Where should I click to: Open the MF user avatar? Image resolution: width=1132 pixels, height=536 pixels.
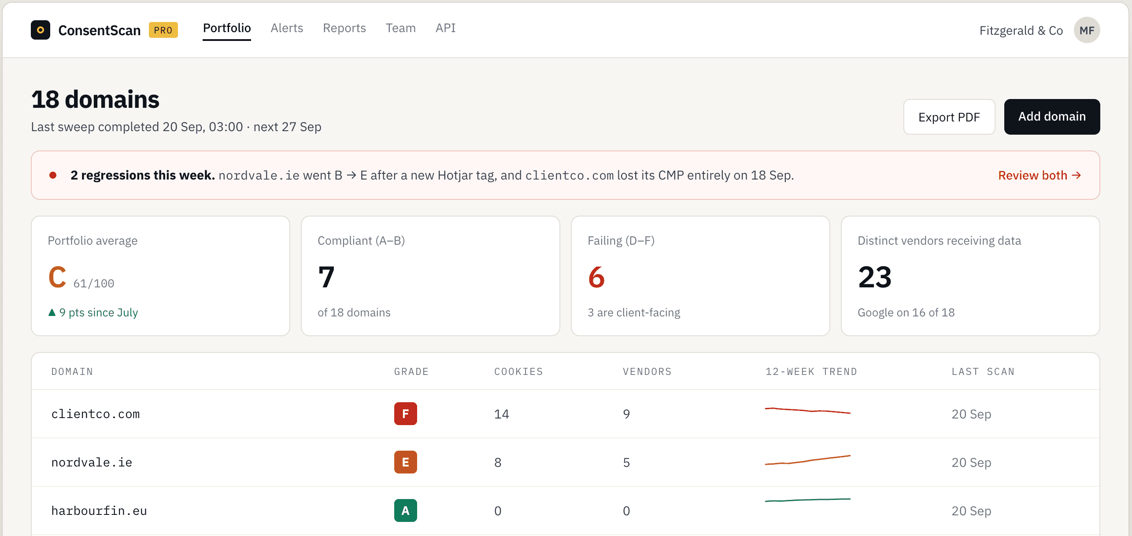pos(1087,30)
